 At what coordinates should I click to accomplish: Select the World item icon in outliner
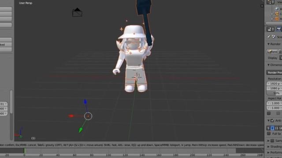point(277,8)
